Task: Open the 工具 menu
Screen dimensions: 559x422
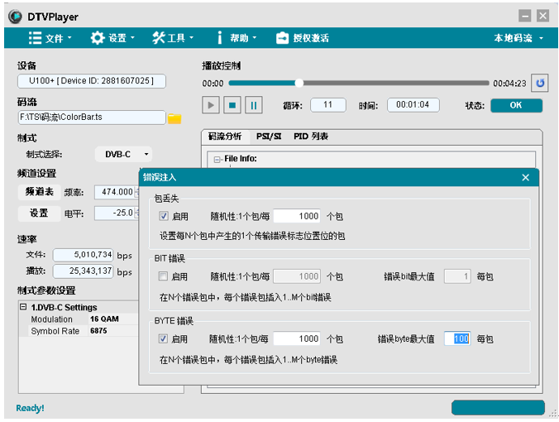Action: [173, 38]
